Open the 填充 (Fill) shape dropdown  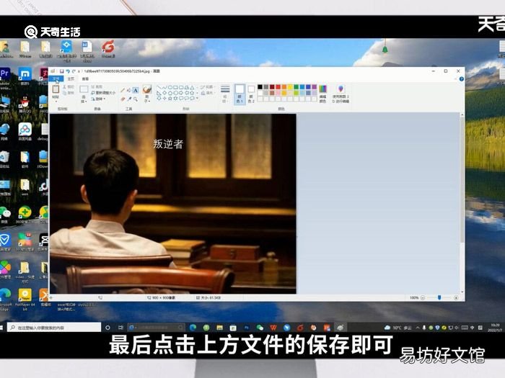[x=208, y=93]
